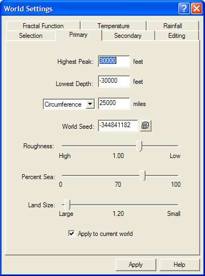Viewport: 205px width, 276px height.
Task: Click the Roughness slider handle
Action: (x=140, y=146)
